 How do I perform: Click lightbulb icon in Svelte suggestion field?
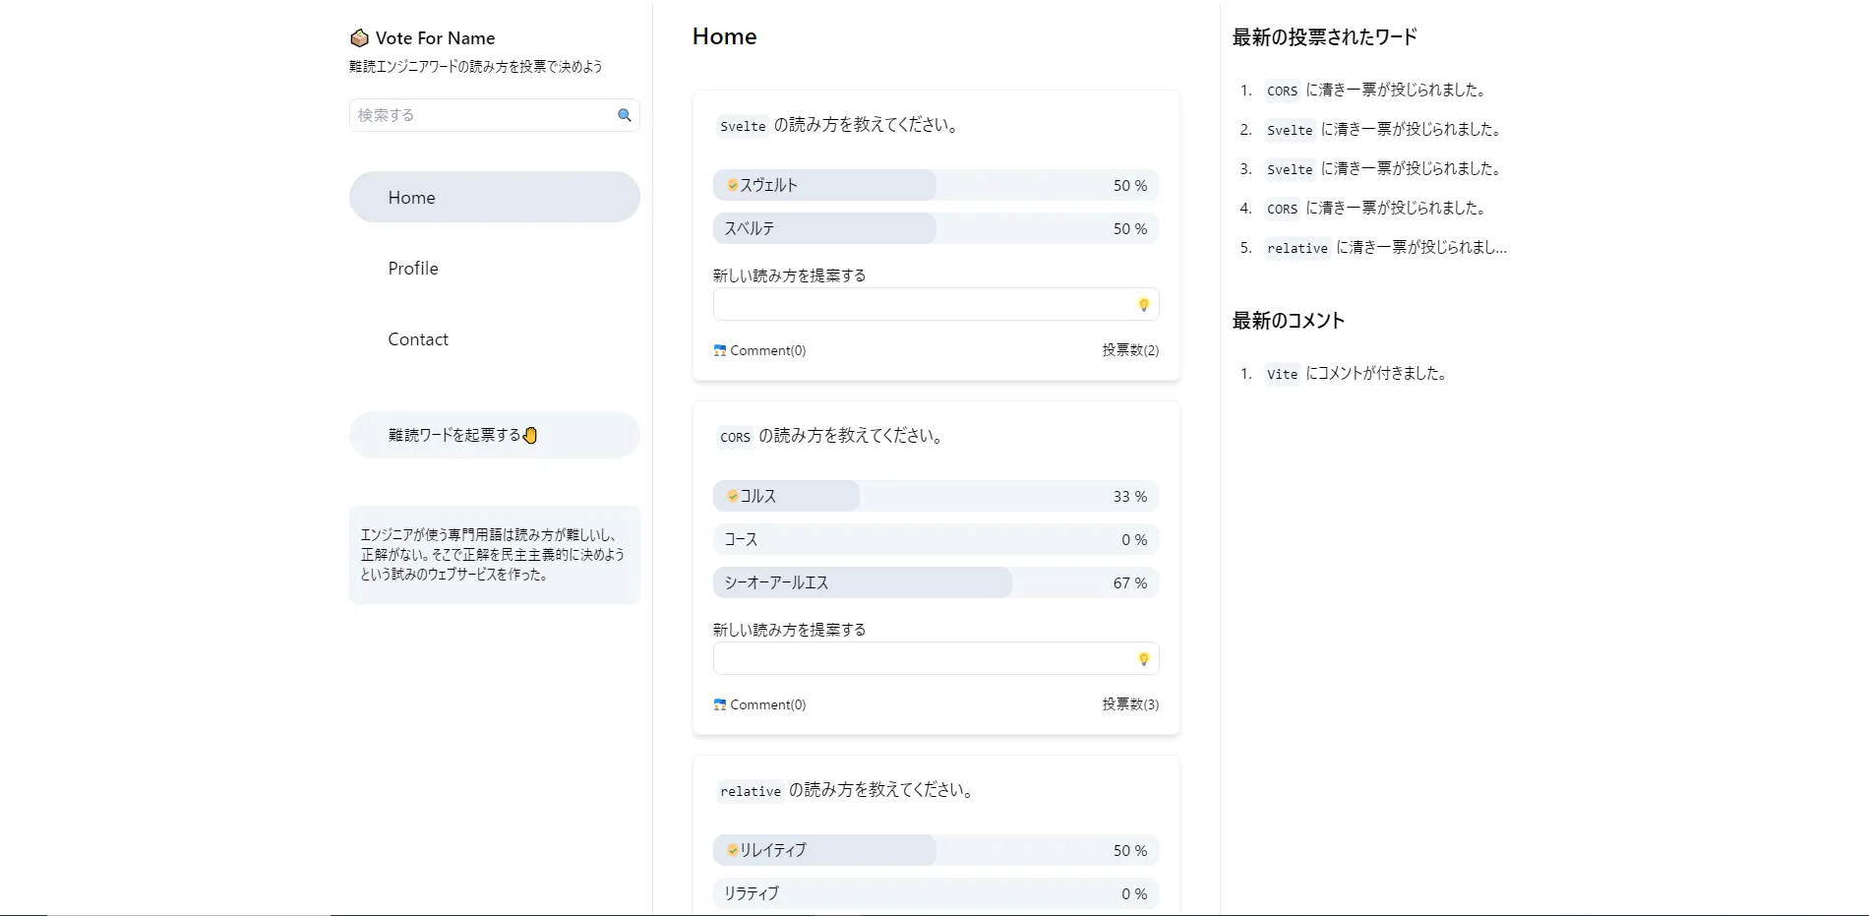coord(1143,305)
